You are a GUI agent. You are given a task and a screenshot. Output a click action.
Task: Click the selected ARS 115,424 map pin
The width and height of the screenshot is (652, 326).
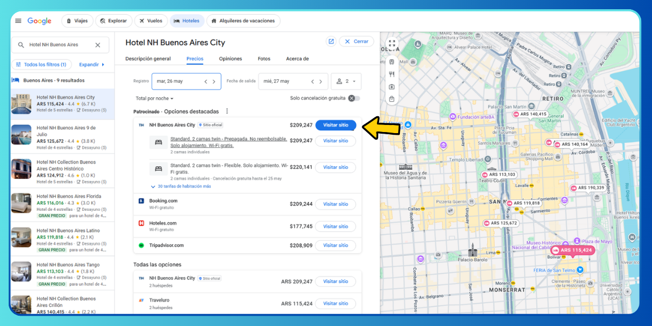coord(573,250)
